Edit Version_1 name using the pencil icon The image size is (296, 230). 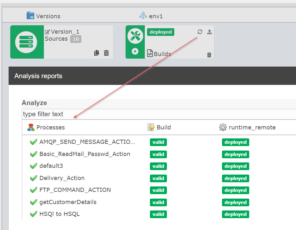tap(47, 31)
